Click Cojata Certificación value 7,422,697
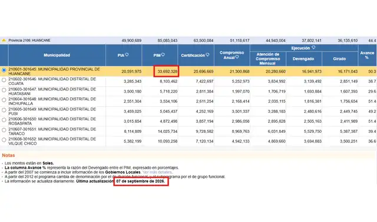 pyautogui.click(x=204, y=81)
